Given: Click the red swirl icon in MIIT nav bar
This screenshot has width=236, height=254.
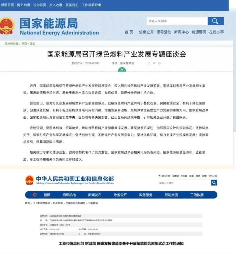Looking at the screenshot, I should click(x=35, y=195).
